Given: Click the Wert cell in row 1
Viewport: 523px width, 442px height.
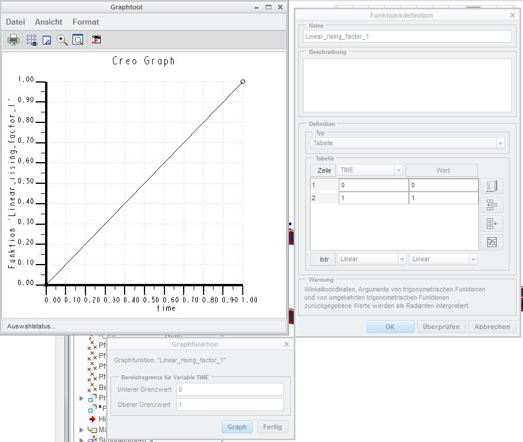Looking at the screenshot, I should tap(443, 185).
